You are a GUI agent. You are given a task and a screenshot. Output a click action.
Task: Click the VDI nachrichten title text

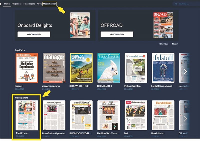pyautogui.click(x=132, y=86)
